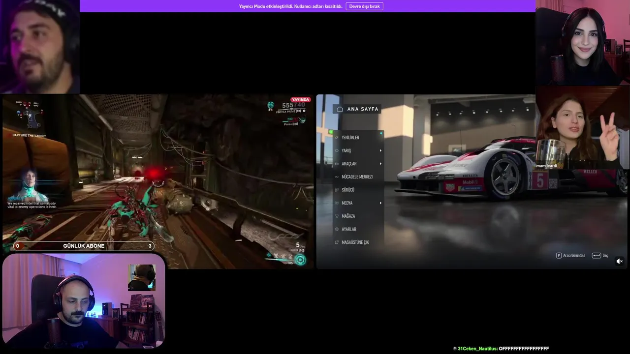Click the green clover 4% icon
This screenshot has width=630, height=354.
pos(270,106)
